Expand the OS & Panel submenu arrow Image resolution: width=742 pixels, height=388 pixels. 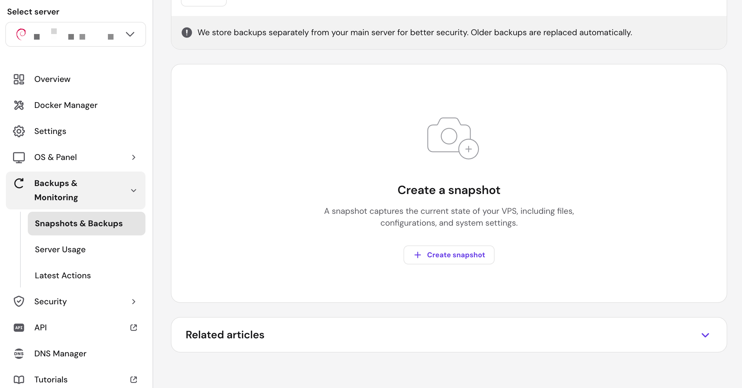134,157
